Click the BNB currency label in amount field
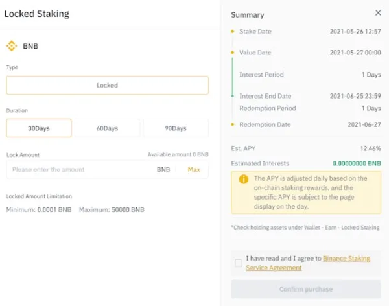Screen dimensions: 389x306 click(163, 169)
